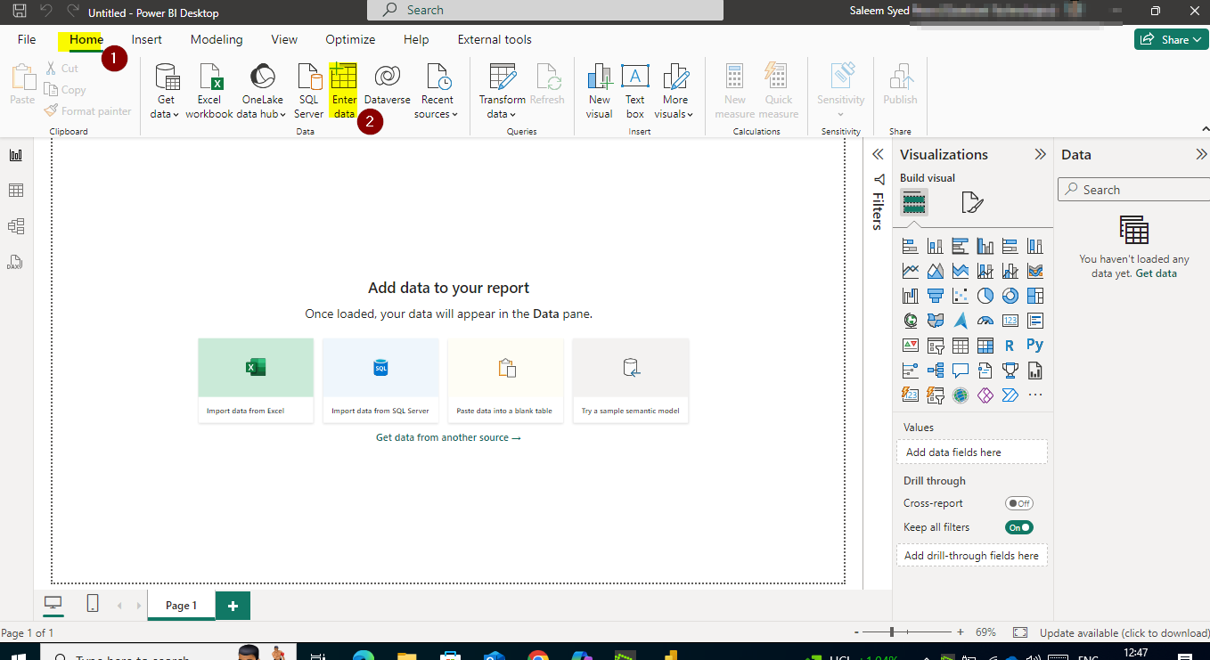The width and height of the screenshot is (1210, 660).
Task: Choose the Funnel visual
Action: pos(935,296)
